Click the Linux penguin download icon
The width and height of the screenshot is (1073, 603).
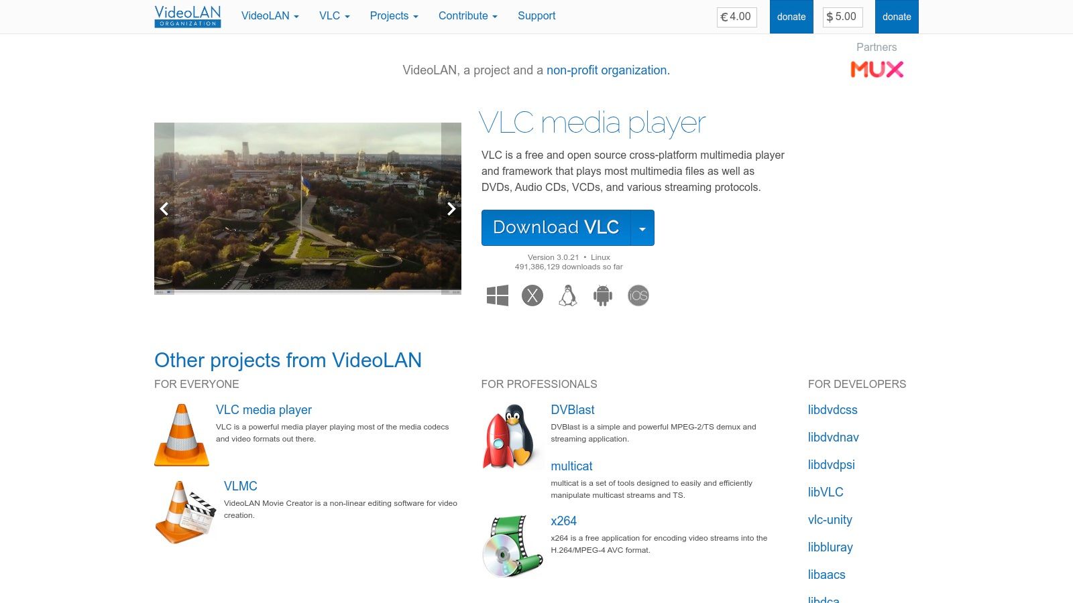click(567, 295)
